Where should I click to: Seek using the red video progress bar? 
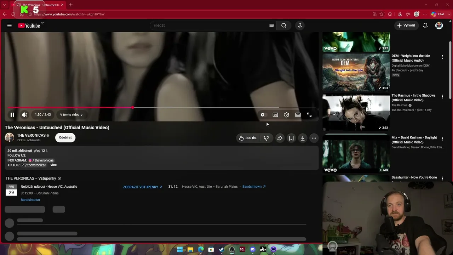[161, 107]
